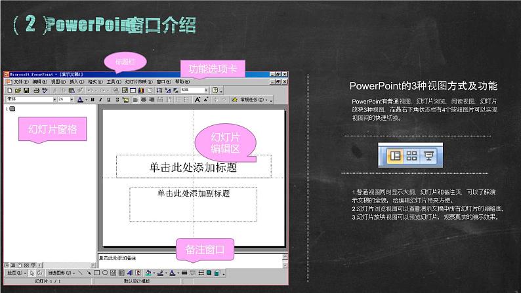Click the Open folder icon in the toolbar
Viewport: 521px width, 293px height.
pos(18,90)
